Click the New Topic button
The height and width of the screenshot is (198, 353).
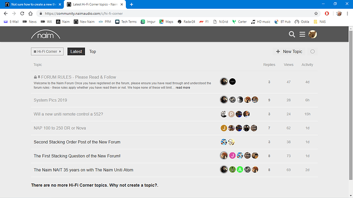click(289, 52)
